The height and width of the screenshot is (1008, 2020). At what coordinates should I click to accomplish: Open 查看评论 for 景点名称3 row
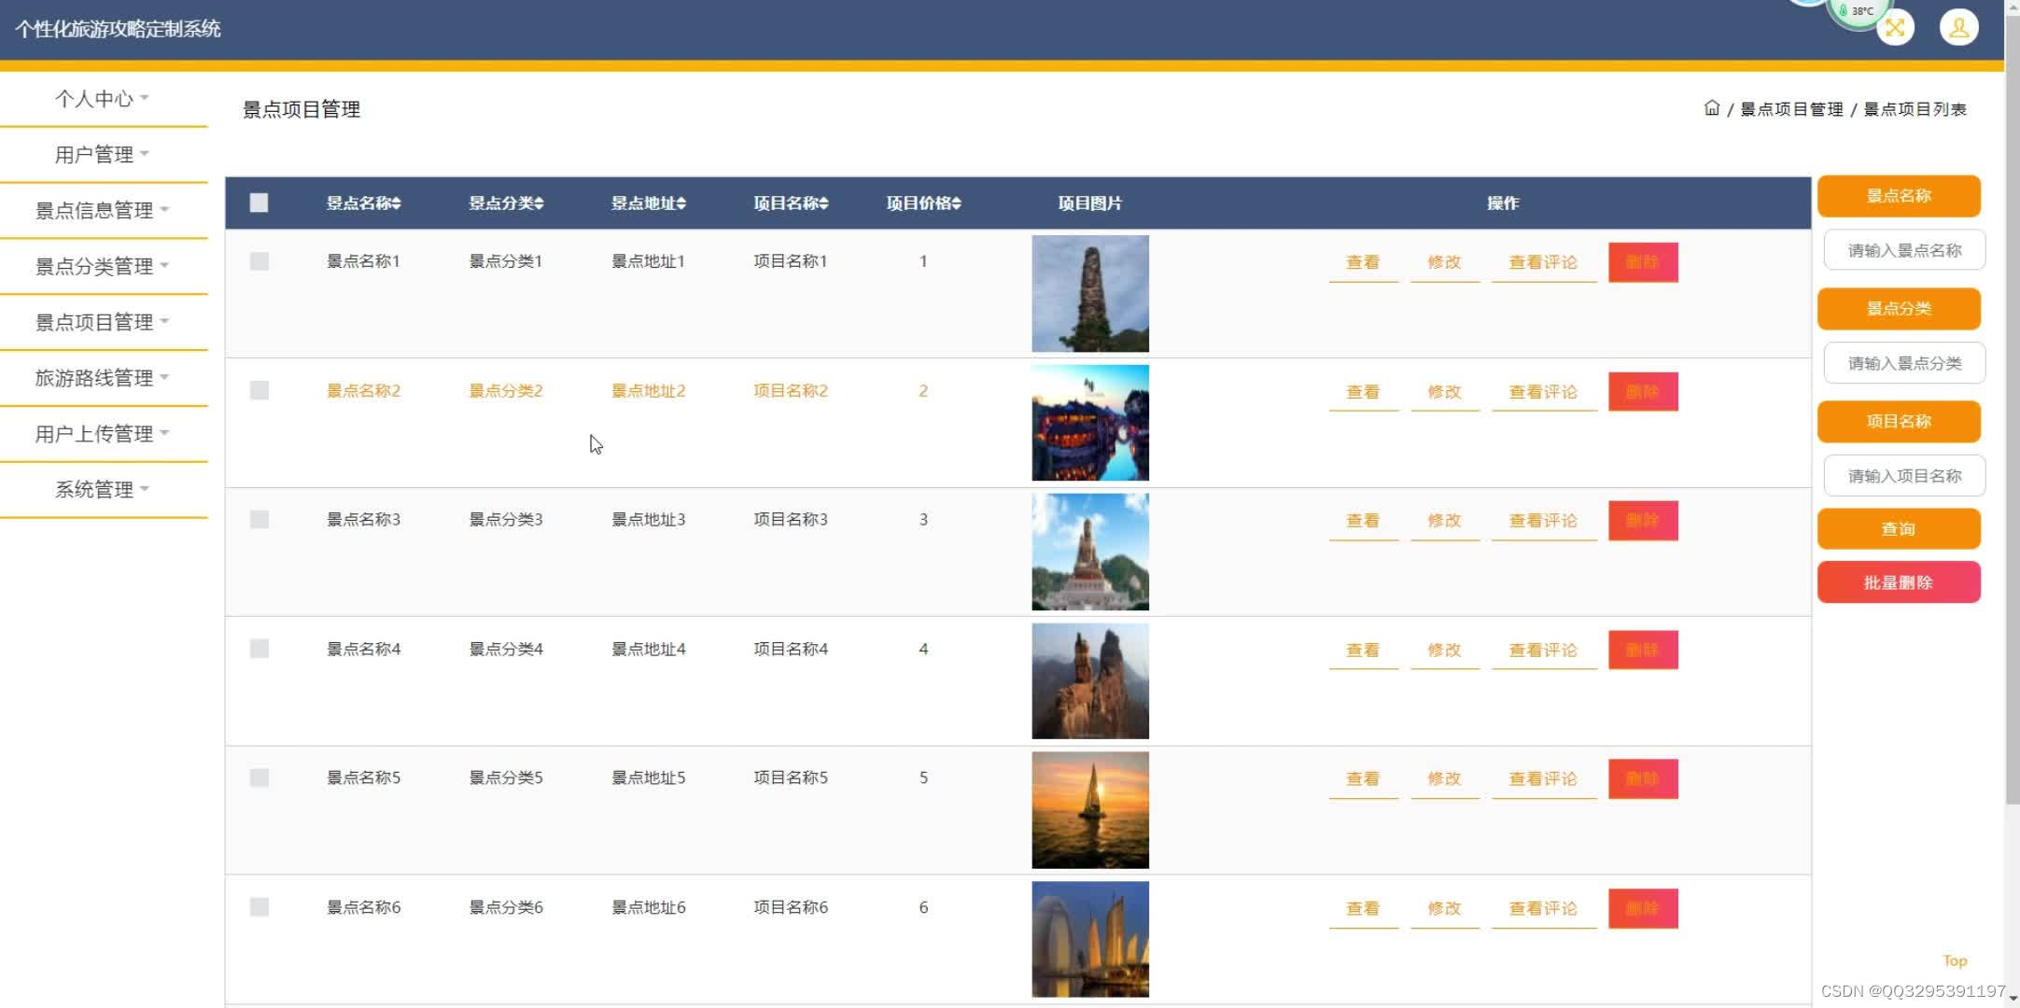(1543, 521)
